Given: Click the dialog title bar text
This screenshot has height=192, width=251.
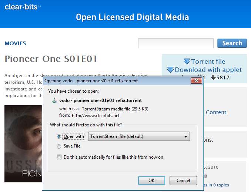Looking at the screenshot, I should tap(91, 81).
